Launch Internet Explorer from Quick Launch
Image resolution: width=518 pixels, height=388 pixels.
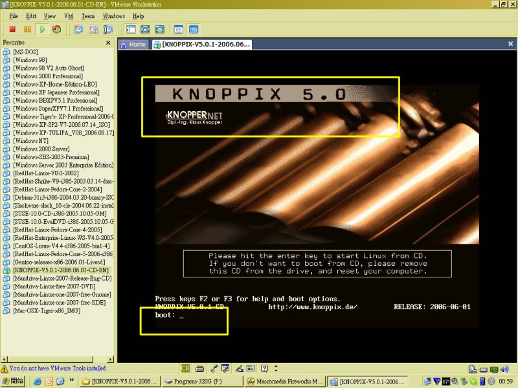coord(37,382)
